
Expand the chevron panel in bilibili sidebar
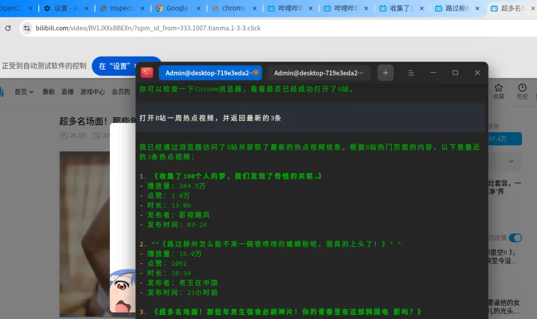tap(511, 161)
